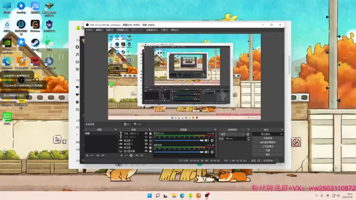Open the 文件(F) menu
The image size is (356, 200).
tap(89, 30)
